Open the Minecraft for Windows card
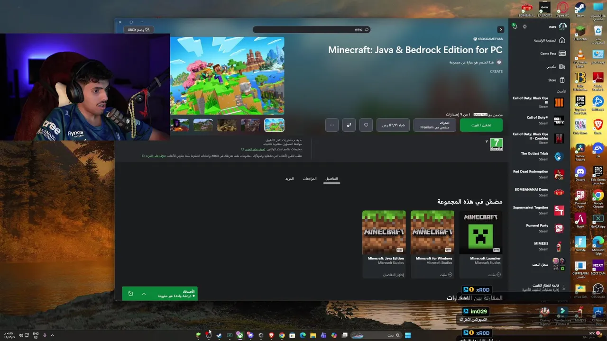This screenshot has height=341, width=607. point(432,244)
